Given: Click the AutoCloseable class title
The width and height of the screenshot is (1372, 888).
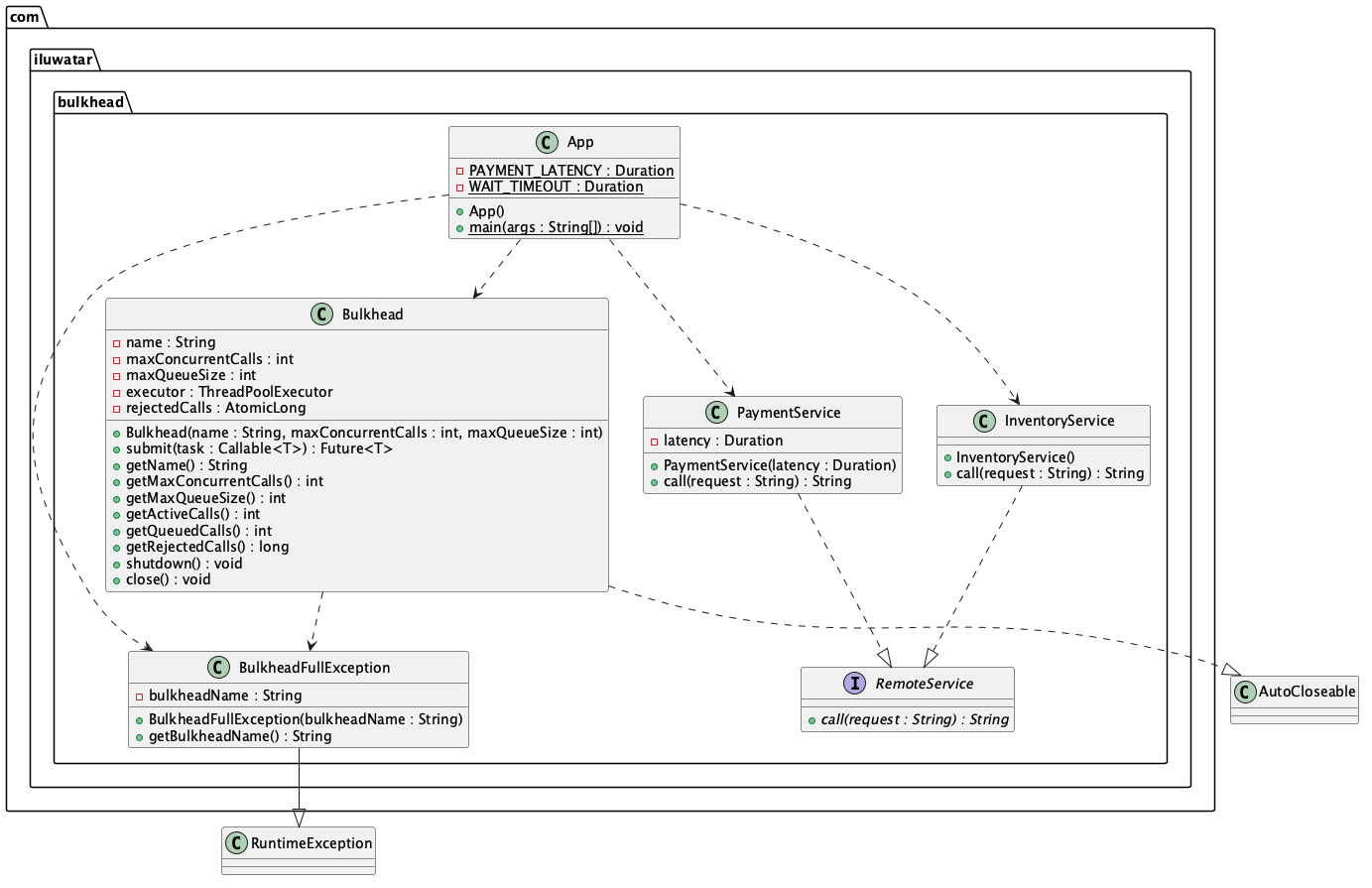Looking at the screenshot, I should [1307, 692].
